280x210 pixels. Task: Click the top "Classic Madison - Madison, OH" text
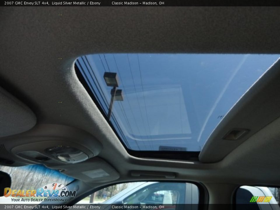point(138,3)
